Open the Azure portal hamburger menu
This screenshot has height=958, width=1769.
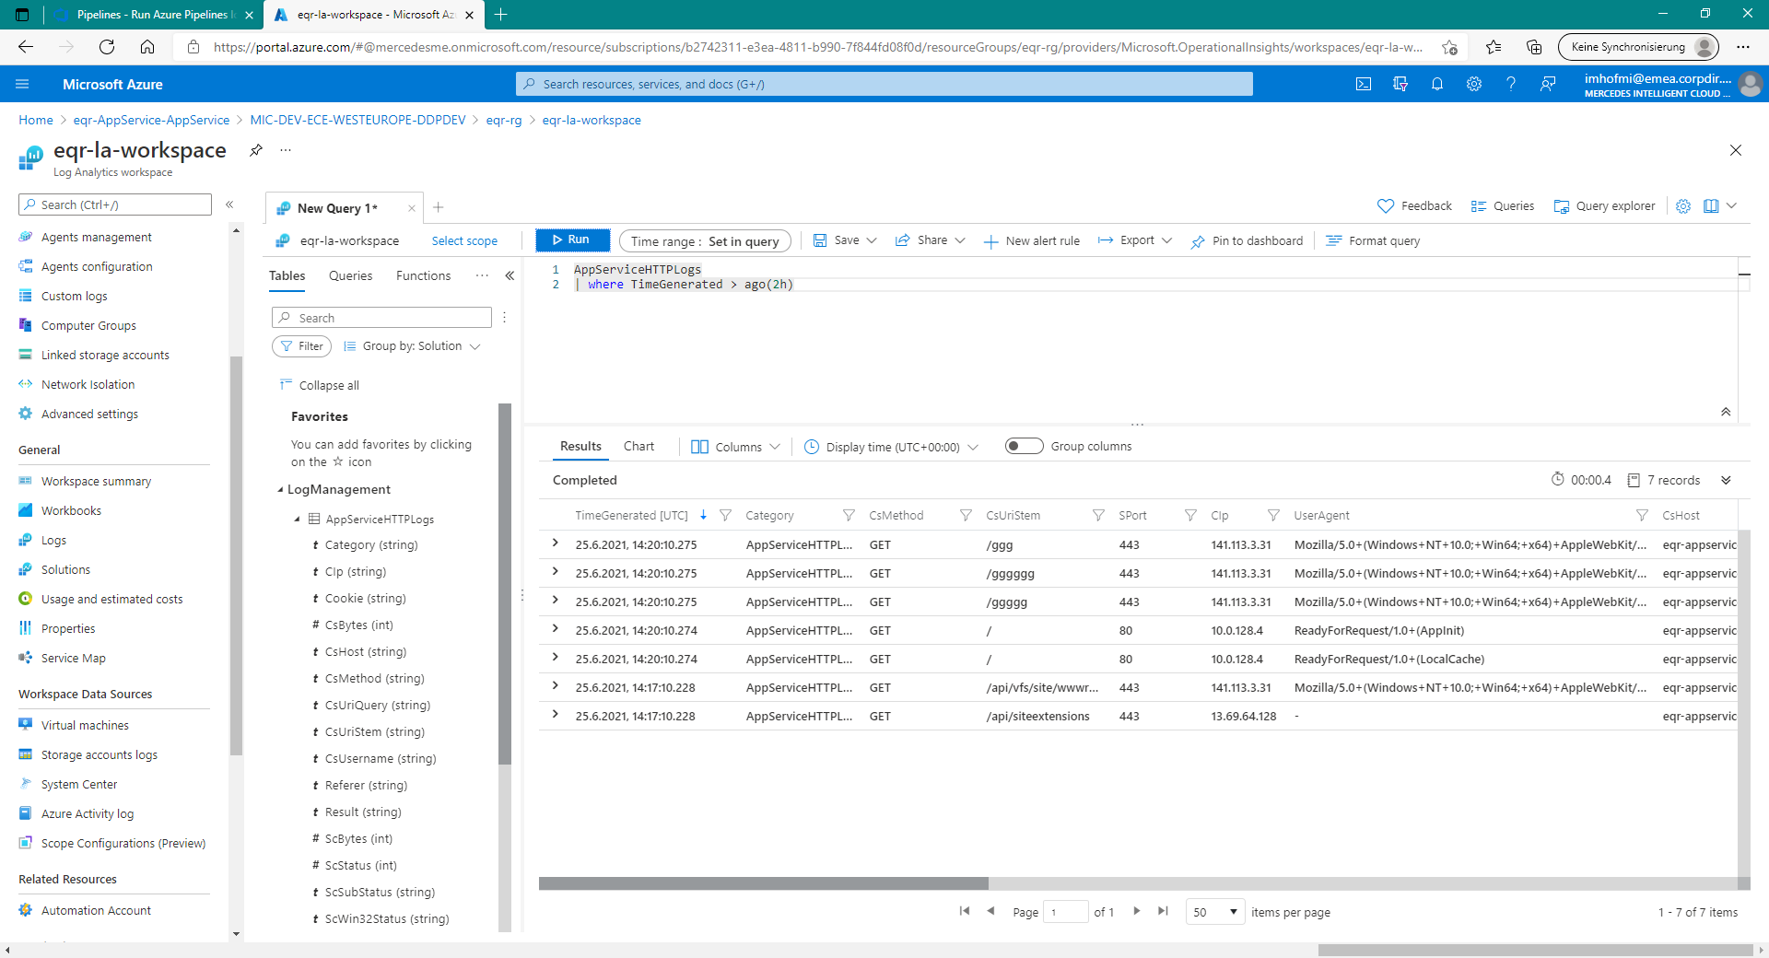[x=22, y=84]
